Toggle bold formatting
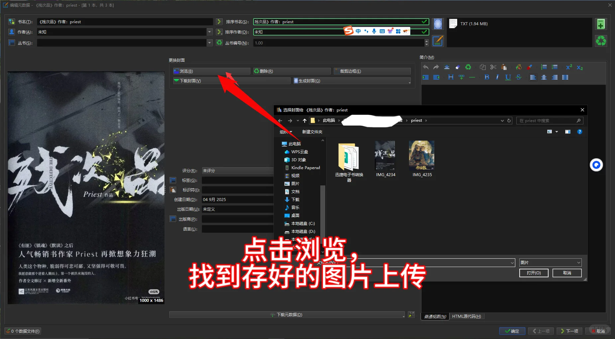Image resolution: width=615 pixels, height=339 pixels. coord(487,77)
